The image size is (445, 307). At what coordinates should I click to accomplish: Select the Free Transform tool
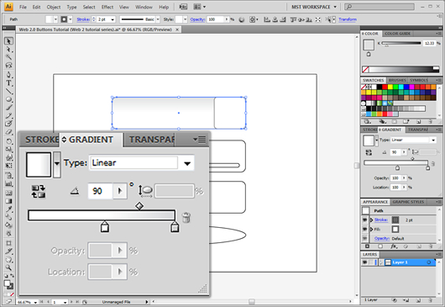click(8, 166)
